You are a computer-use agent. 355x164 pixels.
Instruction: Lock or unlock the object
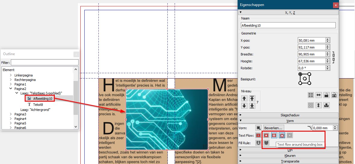(x=326, y=95)
